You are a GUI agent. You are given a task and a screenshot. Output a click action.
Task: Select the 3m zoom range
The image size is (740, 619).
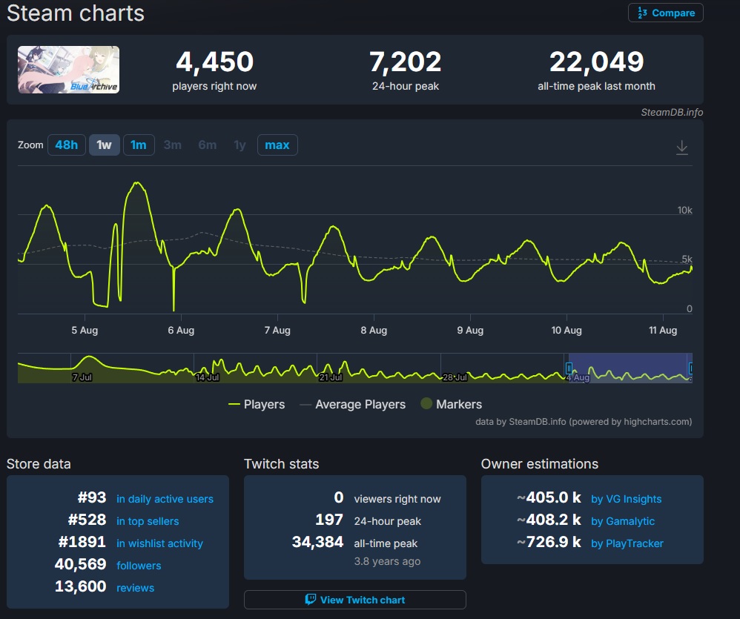173,145
